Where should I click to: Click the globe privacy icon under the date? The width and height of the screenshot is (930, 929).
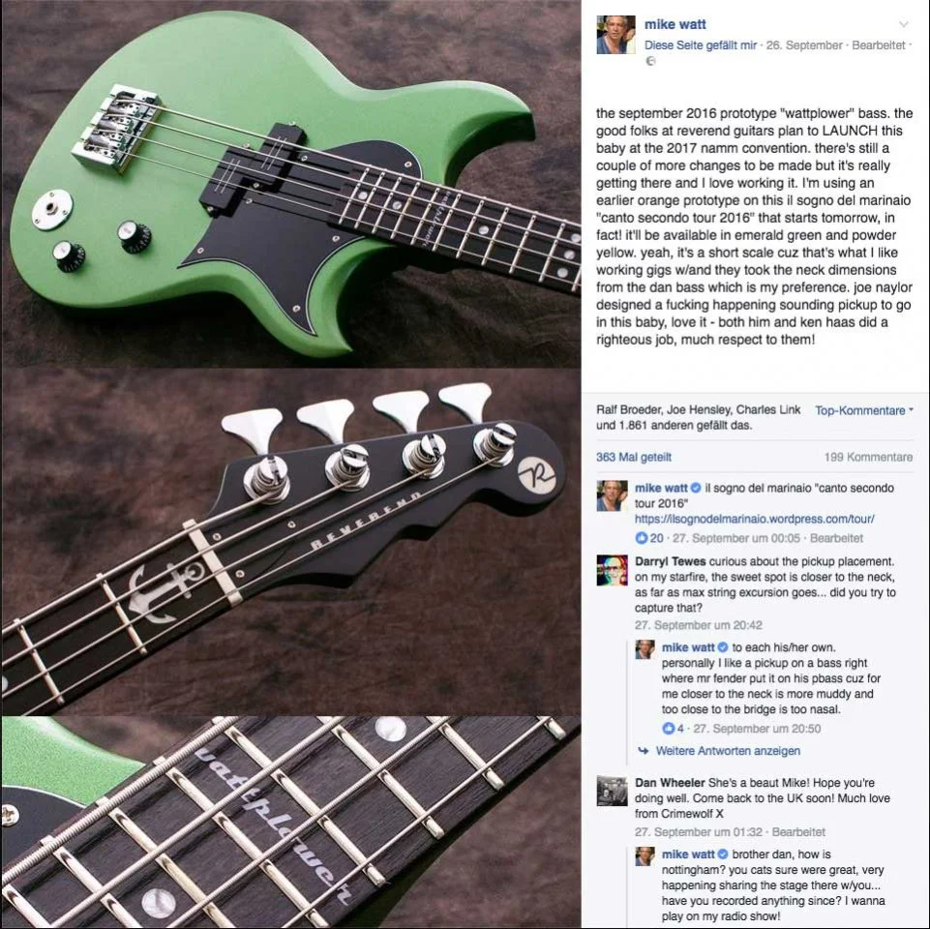pos(650,61)
